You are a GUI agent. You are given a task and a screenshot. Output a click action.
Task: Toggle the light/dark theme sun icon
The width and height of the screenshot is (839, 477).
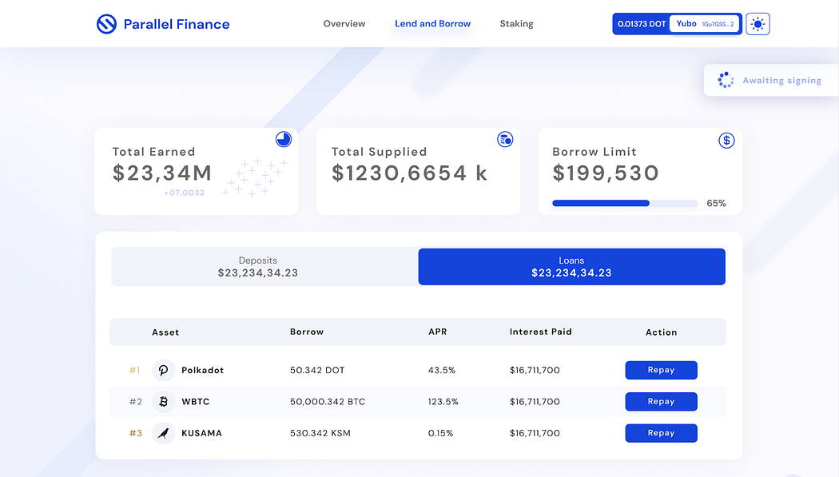tap(757, 24)
